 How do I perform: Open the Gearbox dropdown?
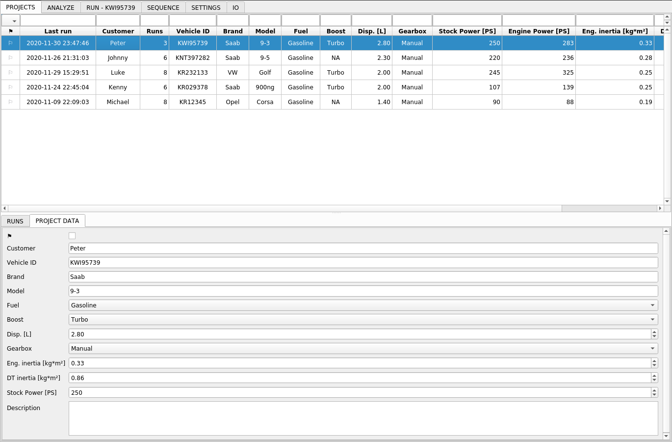[x=653, y=348]
